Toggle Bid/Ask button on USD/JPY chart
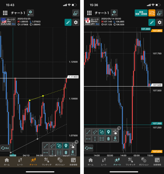Viewport: 164px width, 174px height. (89, 148)
